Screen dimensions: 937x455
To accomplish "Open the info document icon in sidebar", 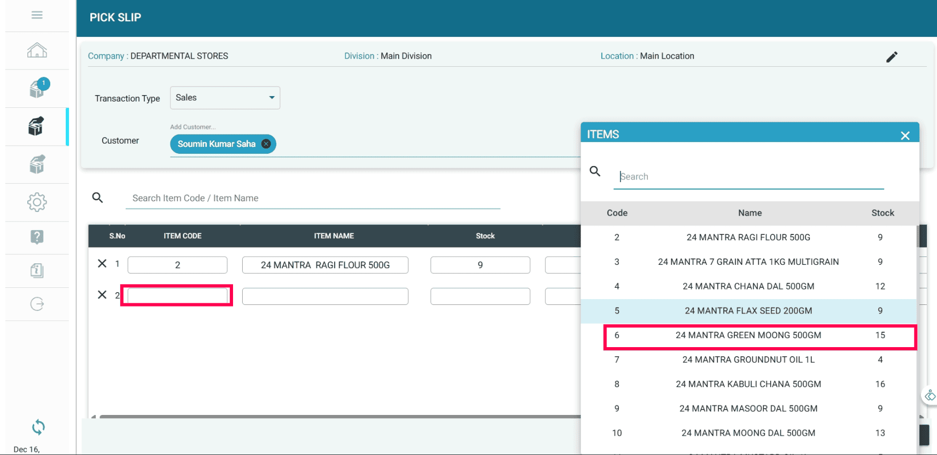I will click(37, 270).
